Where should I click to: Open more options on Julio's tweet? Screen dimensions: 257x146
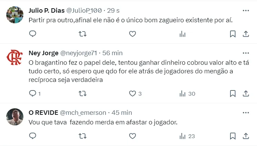(x=246, y=11)
